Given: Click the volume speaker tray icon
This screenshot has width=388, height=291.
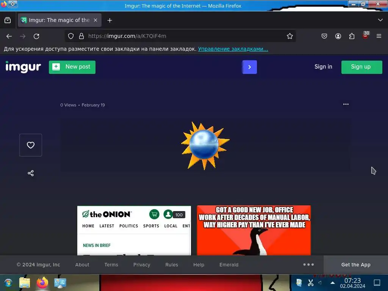Looking at the screenshot, I should click(x=320, y=283).
